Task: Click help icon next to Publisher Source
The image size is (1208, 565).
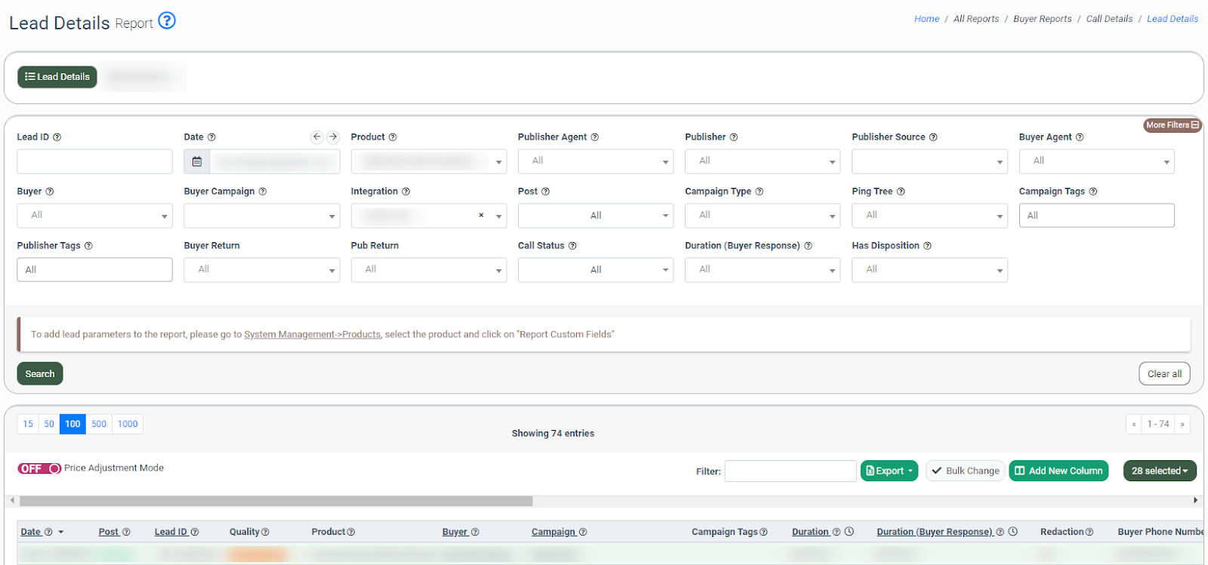Action: pos(933,137)
